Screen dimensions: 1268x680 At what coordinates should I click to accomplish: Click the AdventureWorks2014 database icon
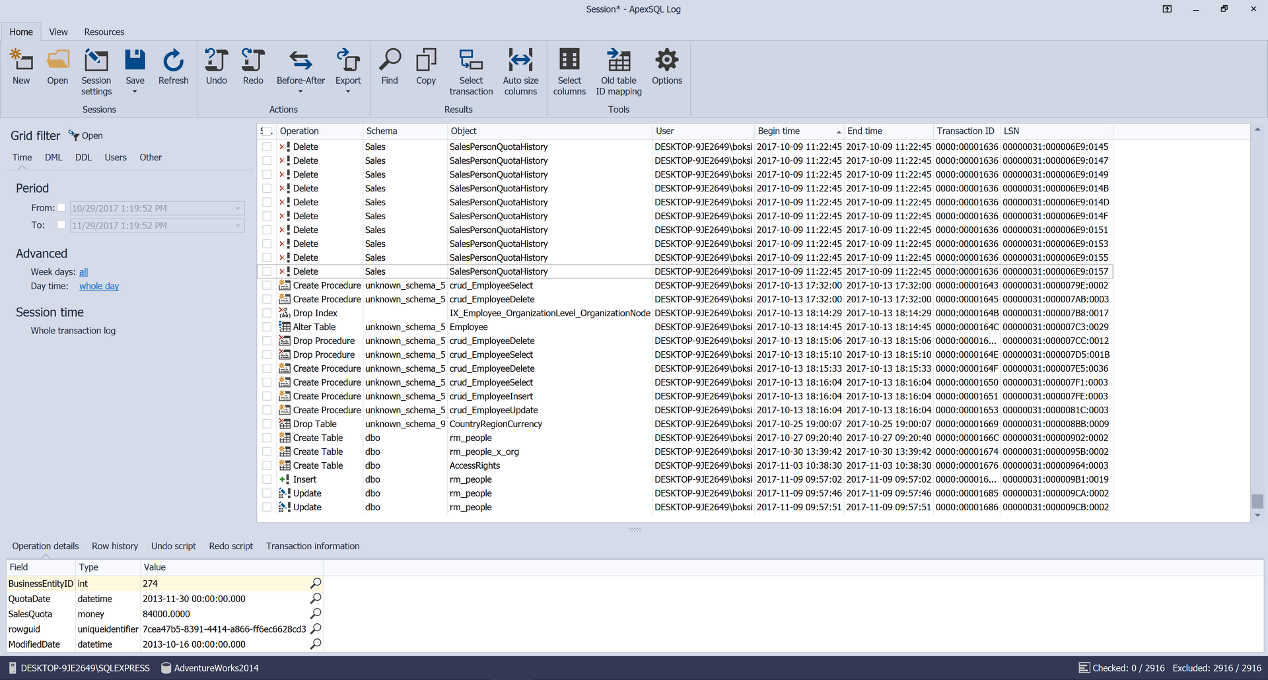tap(166, 668)
